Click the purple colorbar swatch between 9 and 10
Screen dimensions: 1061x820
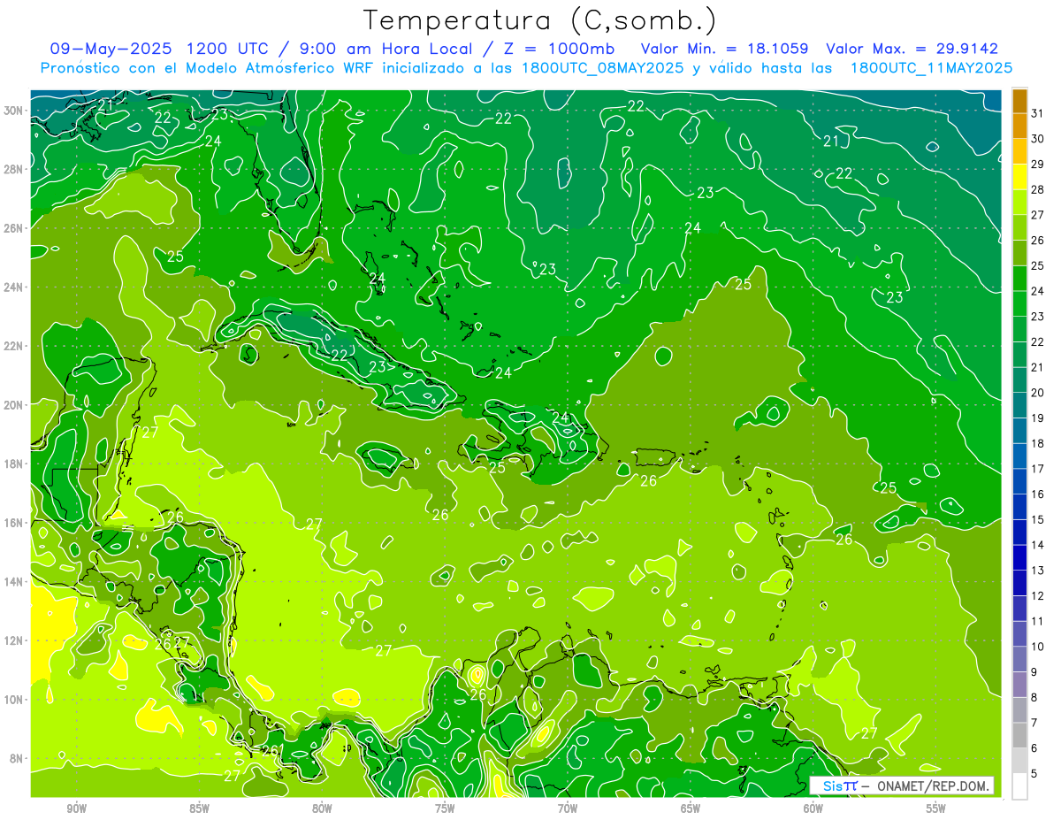(x=1020, y=659)
